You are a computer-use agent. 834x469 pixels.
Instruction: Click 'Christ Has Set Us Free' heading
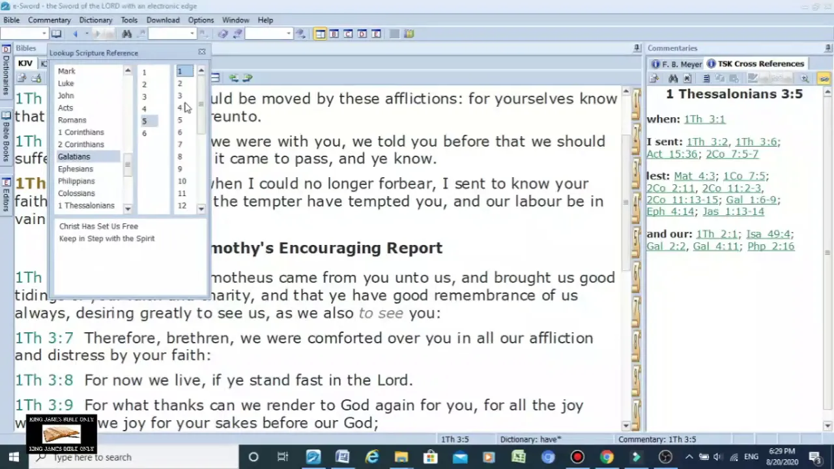click(98, 226)
